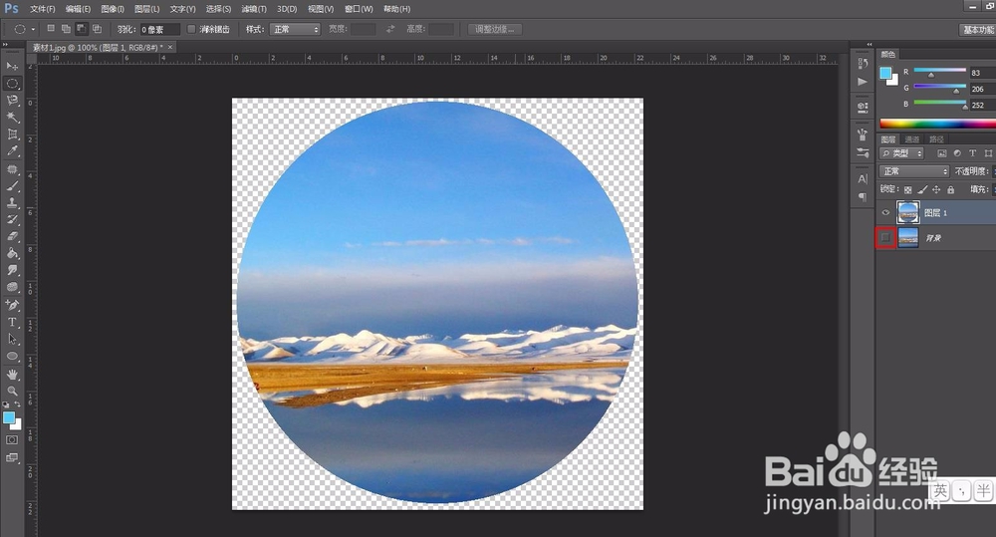Select the Polygonal Lasso tool
996x537 pixels.
coord(12,101)
